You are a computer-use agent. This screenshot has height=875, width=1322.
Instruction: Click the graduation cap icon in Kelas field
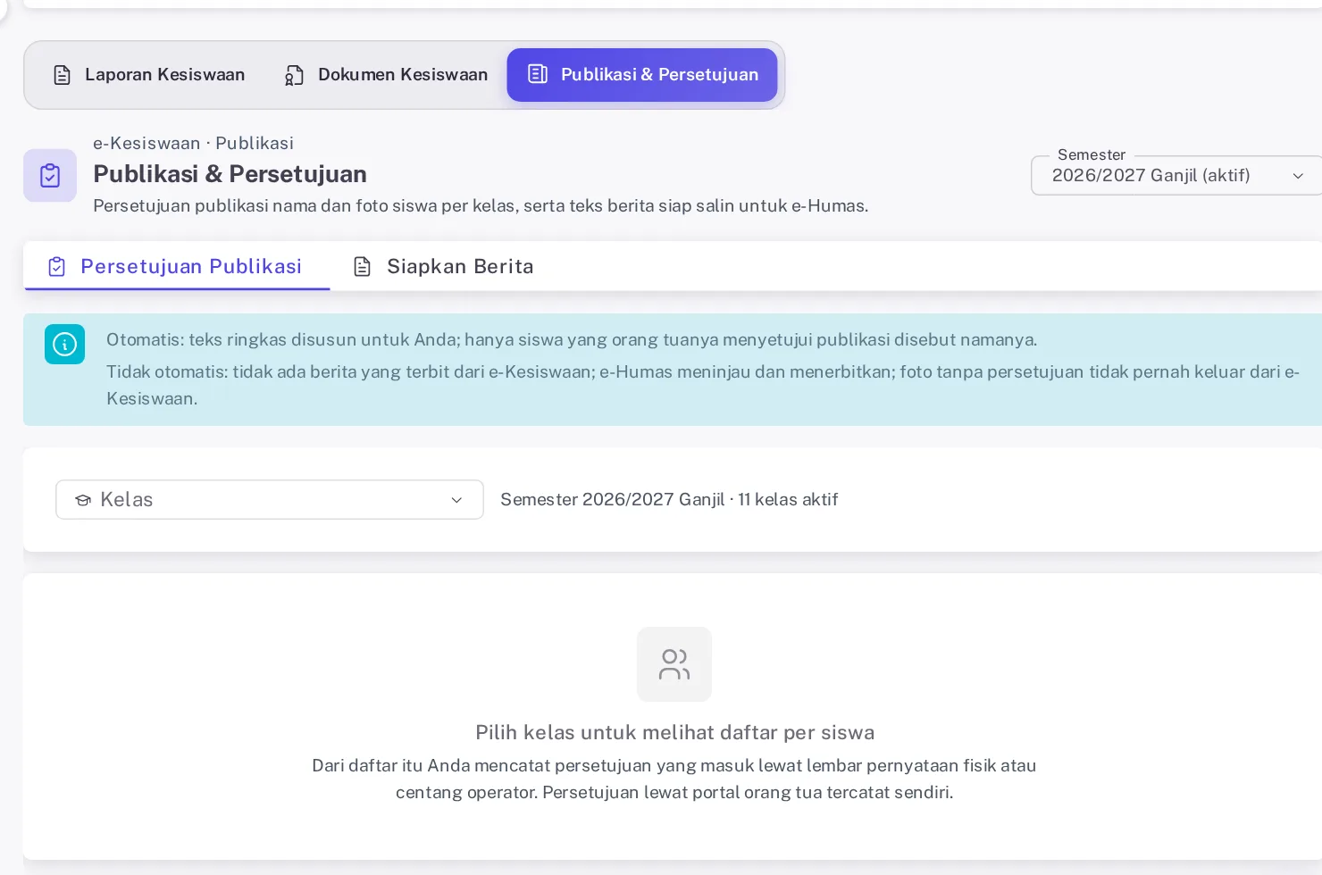pos(83,500)
